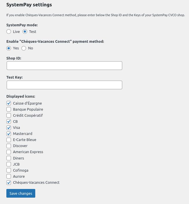Click into the Shop ID field

click(64, 66)
